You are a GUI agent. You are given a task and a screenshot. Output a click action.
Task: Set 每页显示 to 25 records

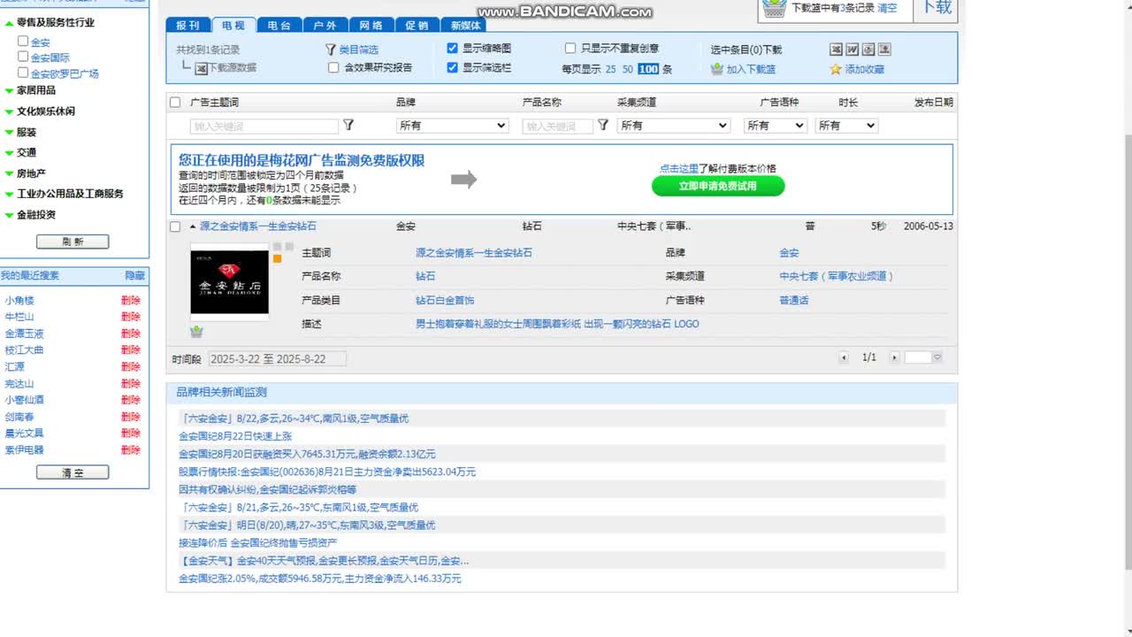610,69
